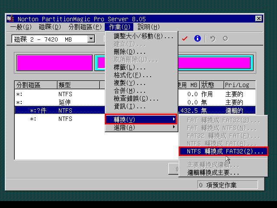Click the right magenta partition in the cyan extended area

(214, 63)
